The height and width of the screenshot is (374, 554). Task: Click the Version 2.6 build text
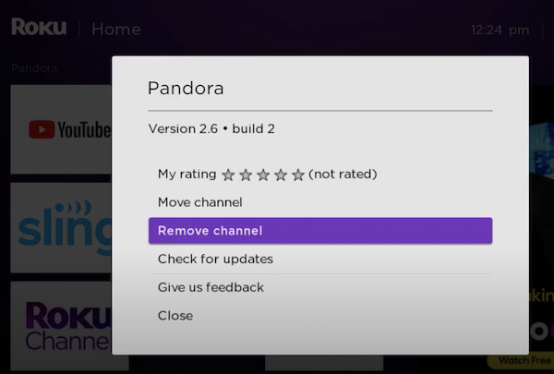[211, 129]
